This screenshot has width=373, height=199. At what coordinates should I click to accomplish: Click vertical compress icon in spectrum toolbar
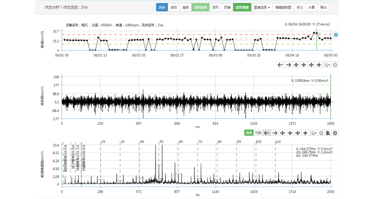[x=290, y=133]
